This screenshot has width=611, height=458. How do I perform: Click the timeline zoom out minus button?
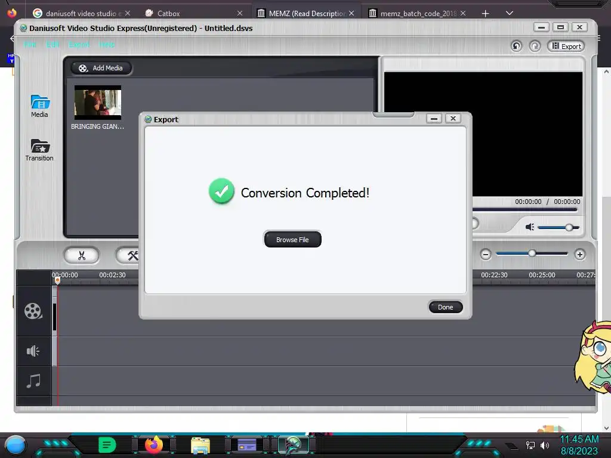coord(486,255)
